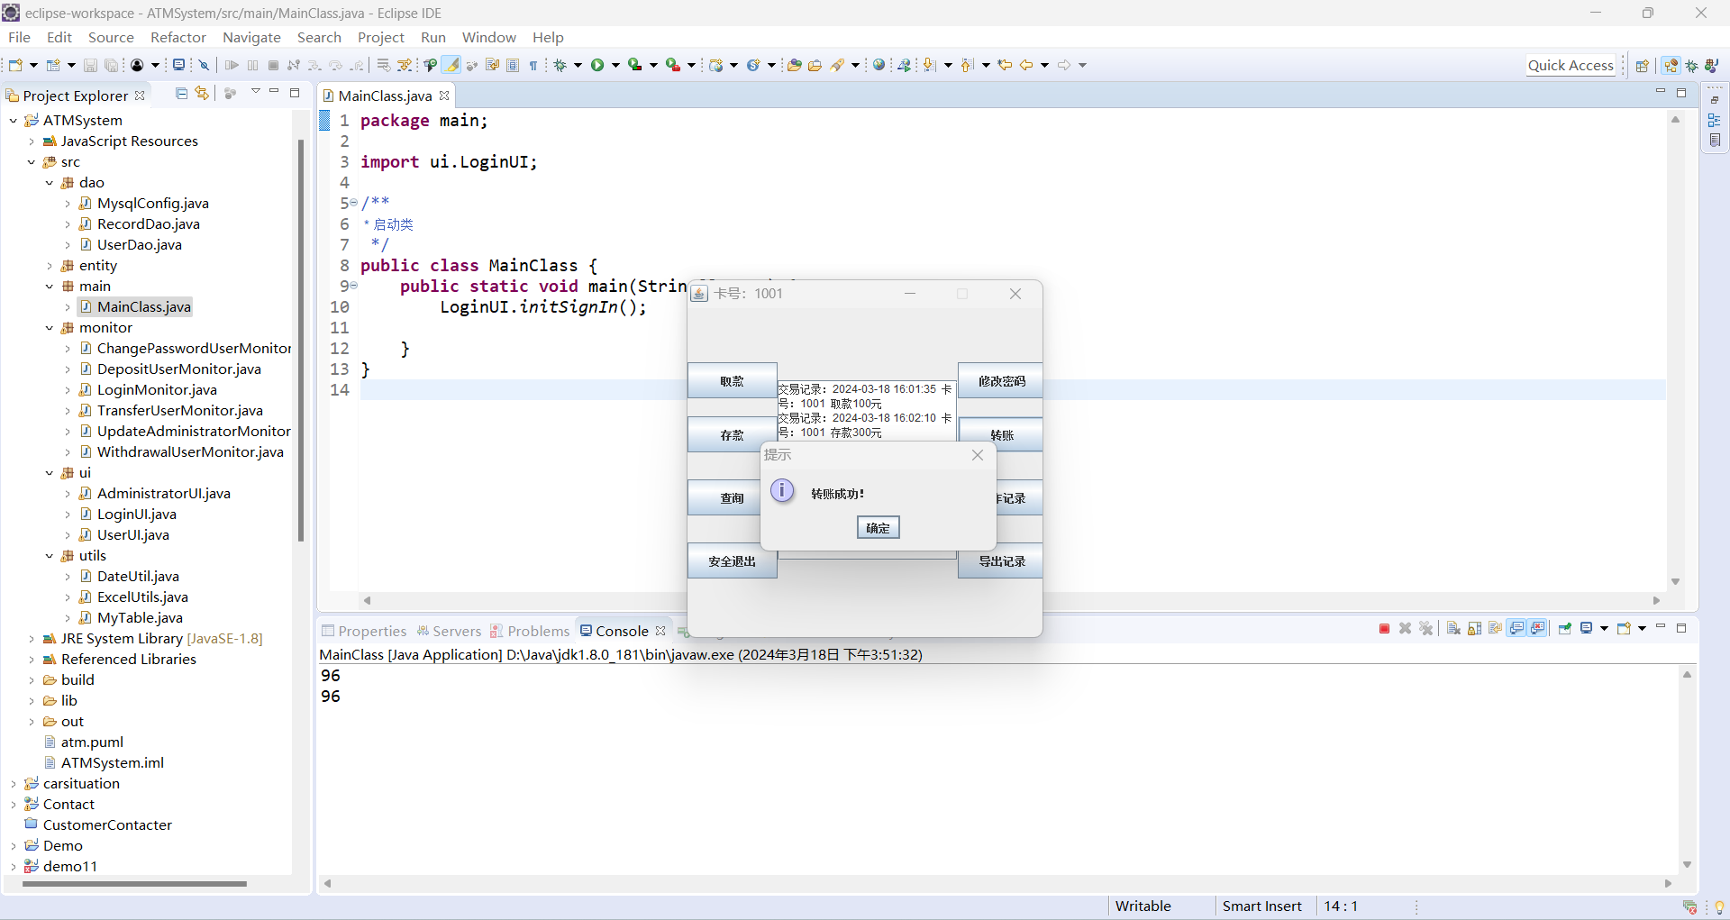This screenshot has width=1730, height=920.
Task: Collapse the dao package
Action: 50,183
